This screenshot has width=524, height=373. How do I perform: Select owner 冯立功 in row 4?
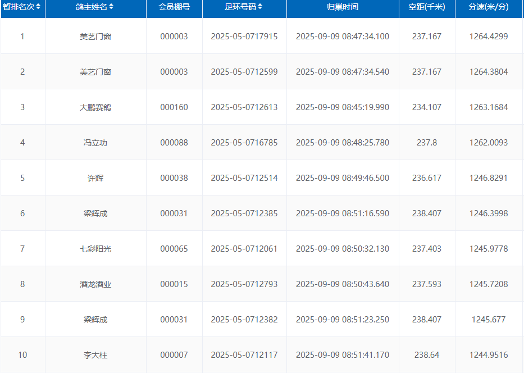(95, 143)
